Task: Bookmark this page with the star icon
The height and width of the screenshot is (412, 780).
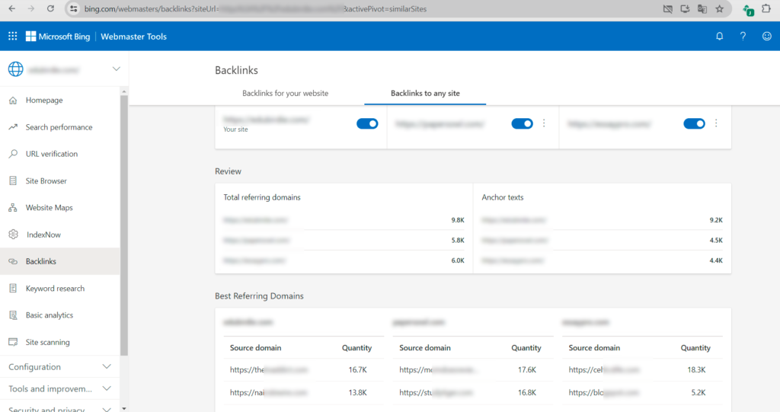Action: pyautogui.click(x=719, y=8)
